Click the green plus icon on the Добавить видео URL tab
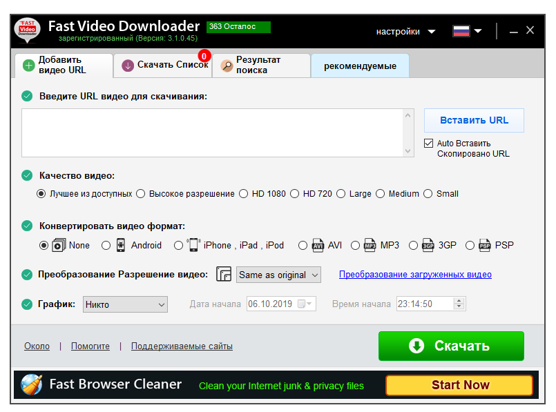The height and width of the screenshot is (412, 556). (x=28, y=65)
